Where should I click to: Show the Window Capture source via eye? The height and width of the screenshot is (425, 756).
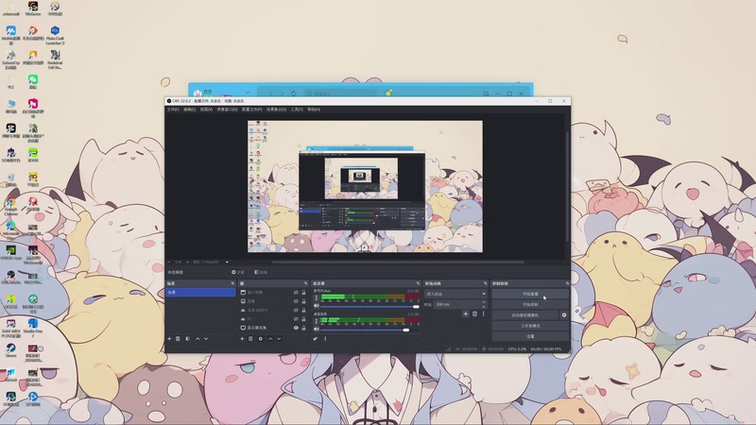pos(296,293)
